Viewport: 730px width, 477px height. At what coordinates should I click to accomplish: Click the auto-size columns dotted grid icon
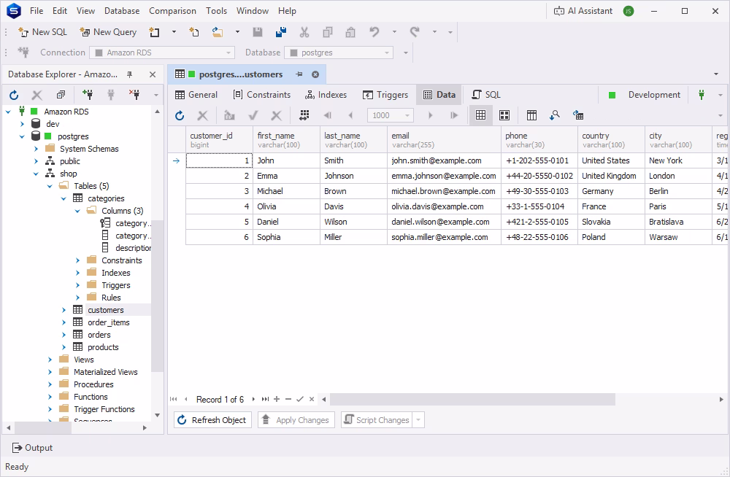(304, 115)
